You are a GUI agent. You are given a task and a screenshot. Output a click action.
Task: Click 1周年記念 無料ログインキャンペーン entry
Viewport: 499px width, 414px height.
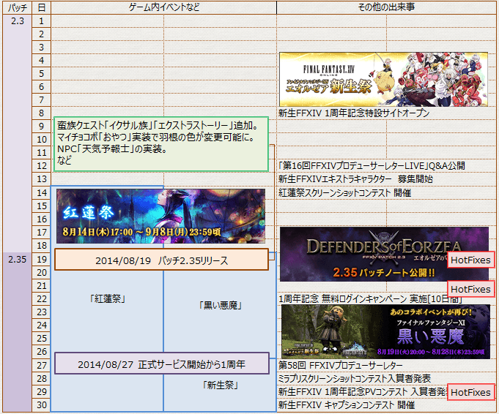coord(371,299)
